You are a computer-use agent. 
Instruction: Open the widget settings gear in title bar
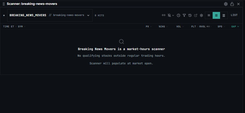(226, 4)
